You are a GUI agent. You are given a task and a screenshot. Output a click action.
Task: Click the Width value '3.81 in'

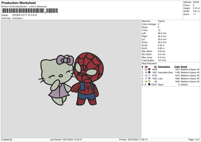click(196, 11)
